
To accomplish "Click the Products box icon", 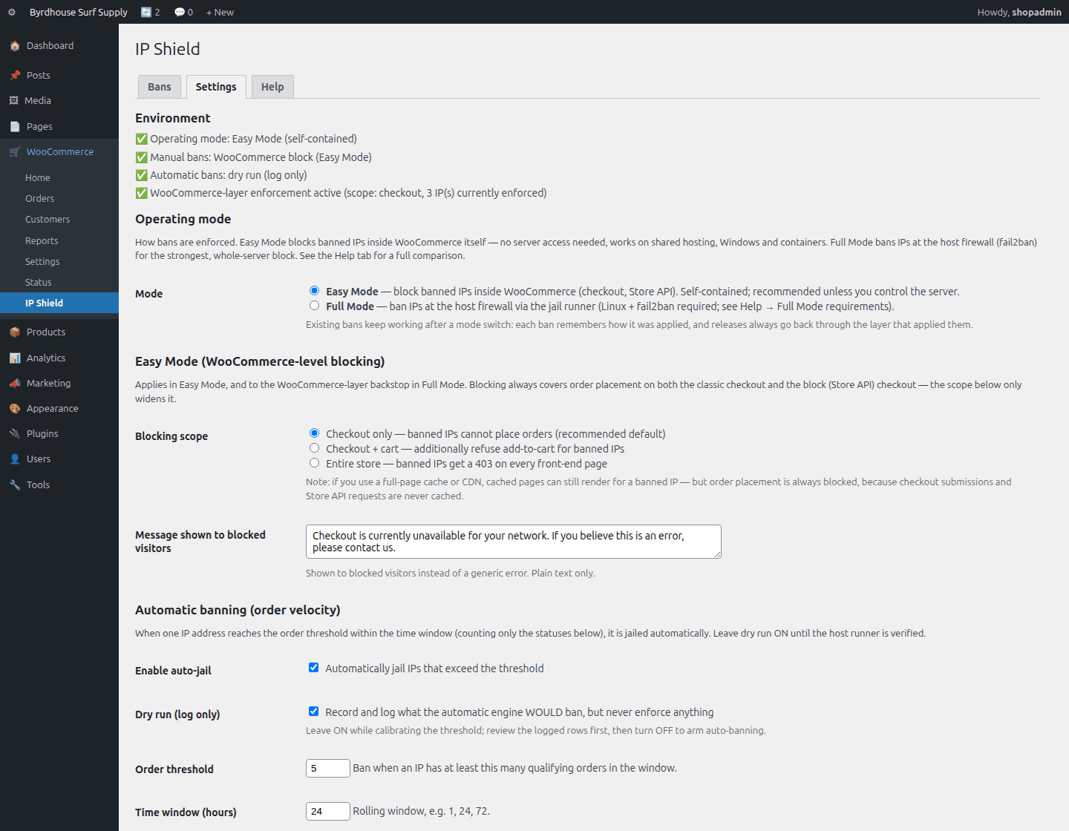I will point(15,332).
